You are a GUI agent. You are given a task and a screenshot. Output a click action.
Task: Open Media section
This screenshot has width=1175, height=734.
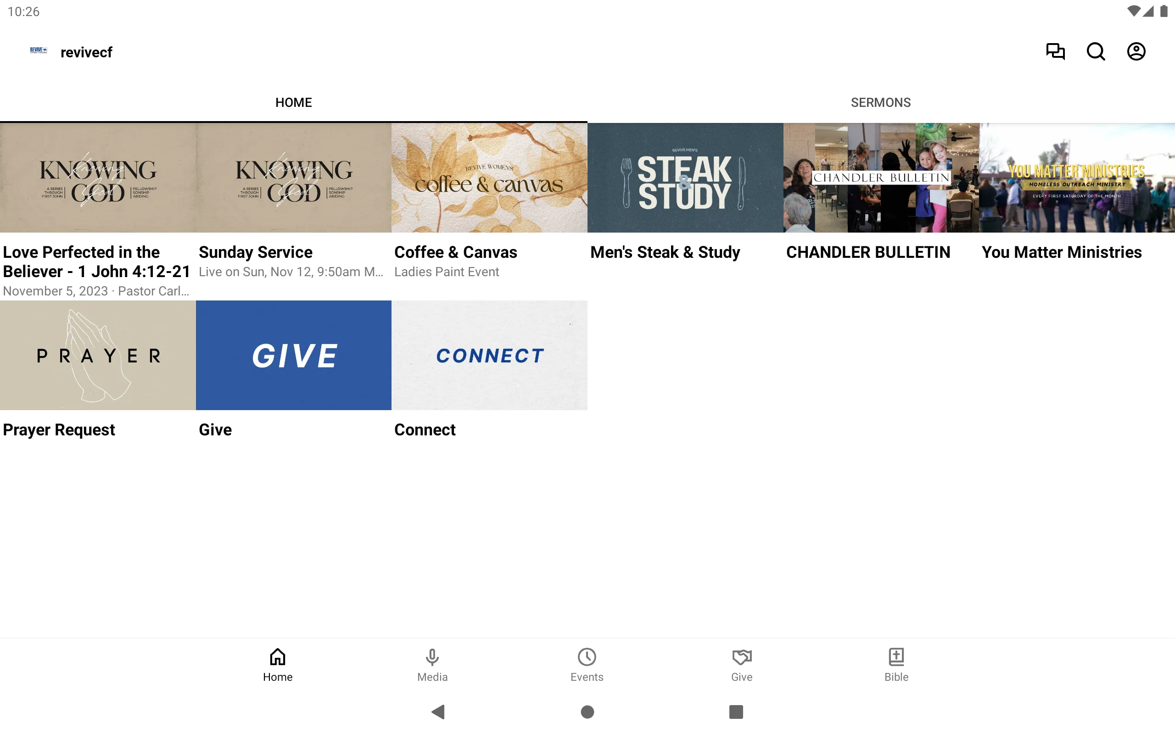click(x=432, y=664)
